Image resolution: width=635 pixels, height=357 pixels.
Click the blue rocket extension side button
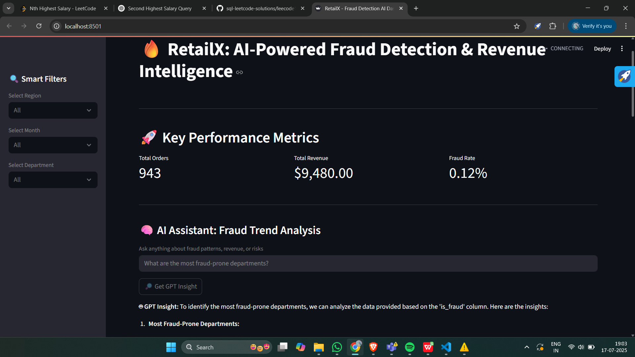[x=624, y=76]
